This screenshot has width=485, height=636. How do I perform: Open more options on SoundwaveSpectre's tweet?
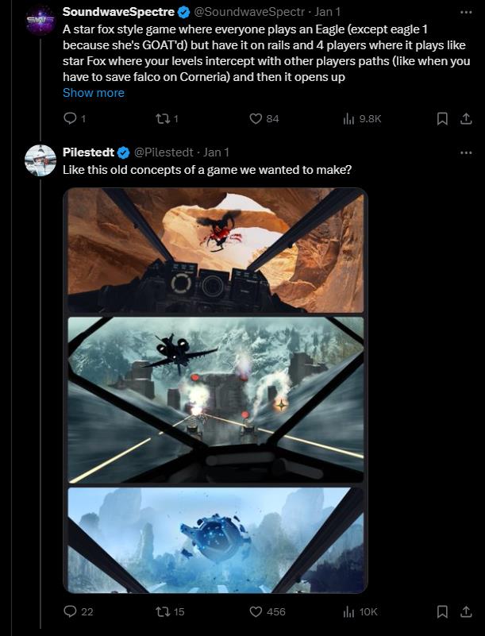tap(465, 12)
